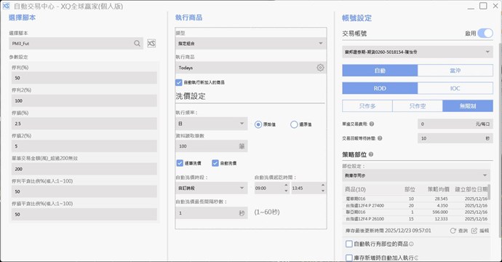The image size is (502, 262).
Task: Click the 資料讀取筆數 field showing 100
Action: pos(211,146)
